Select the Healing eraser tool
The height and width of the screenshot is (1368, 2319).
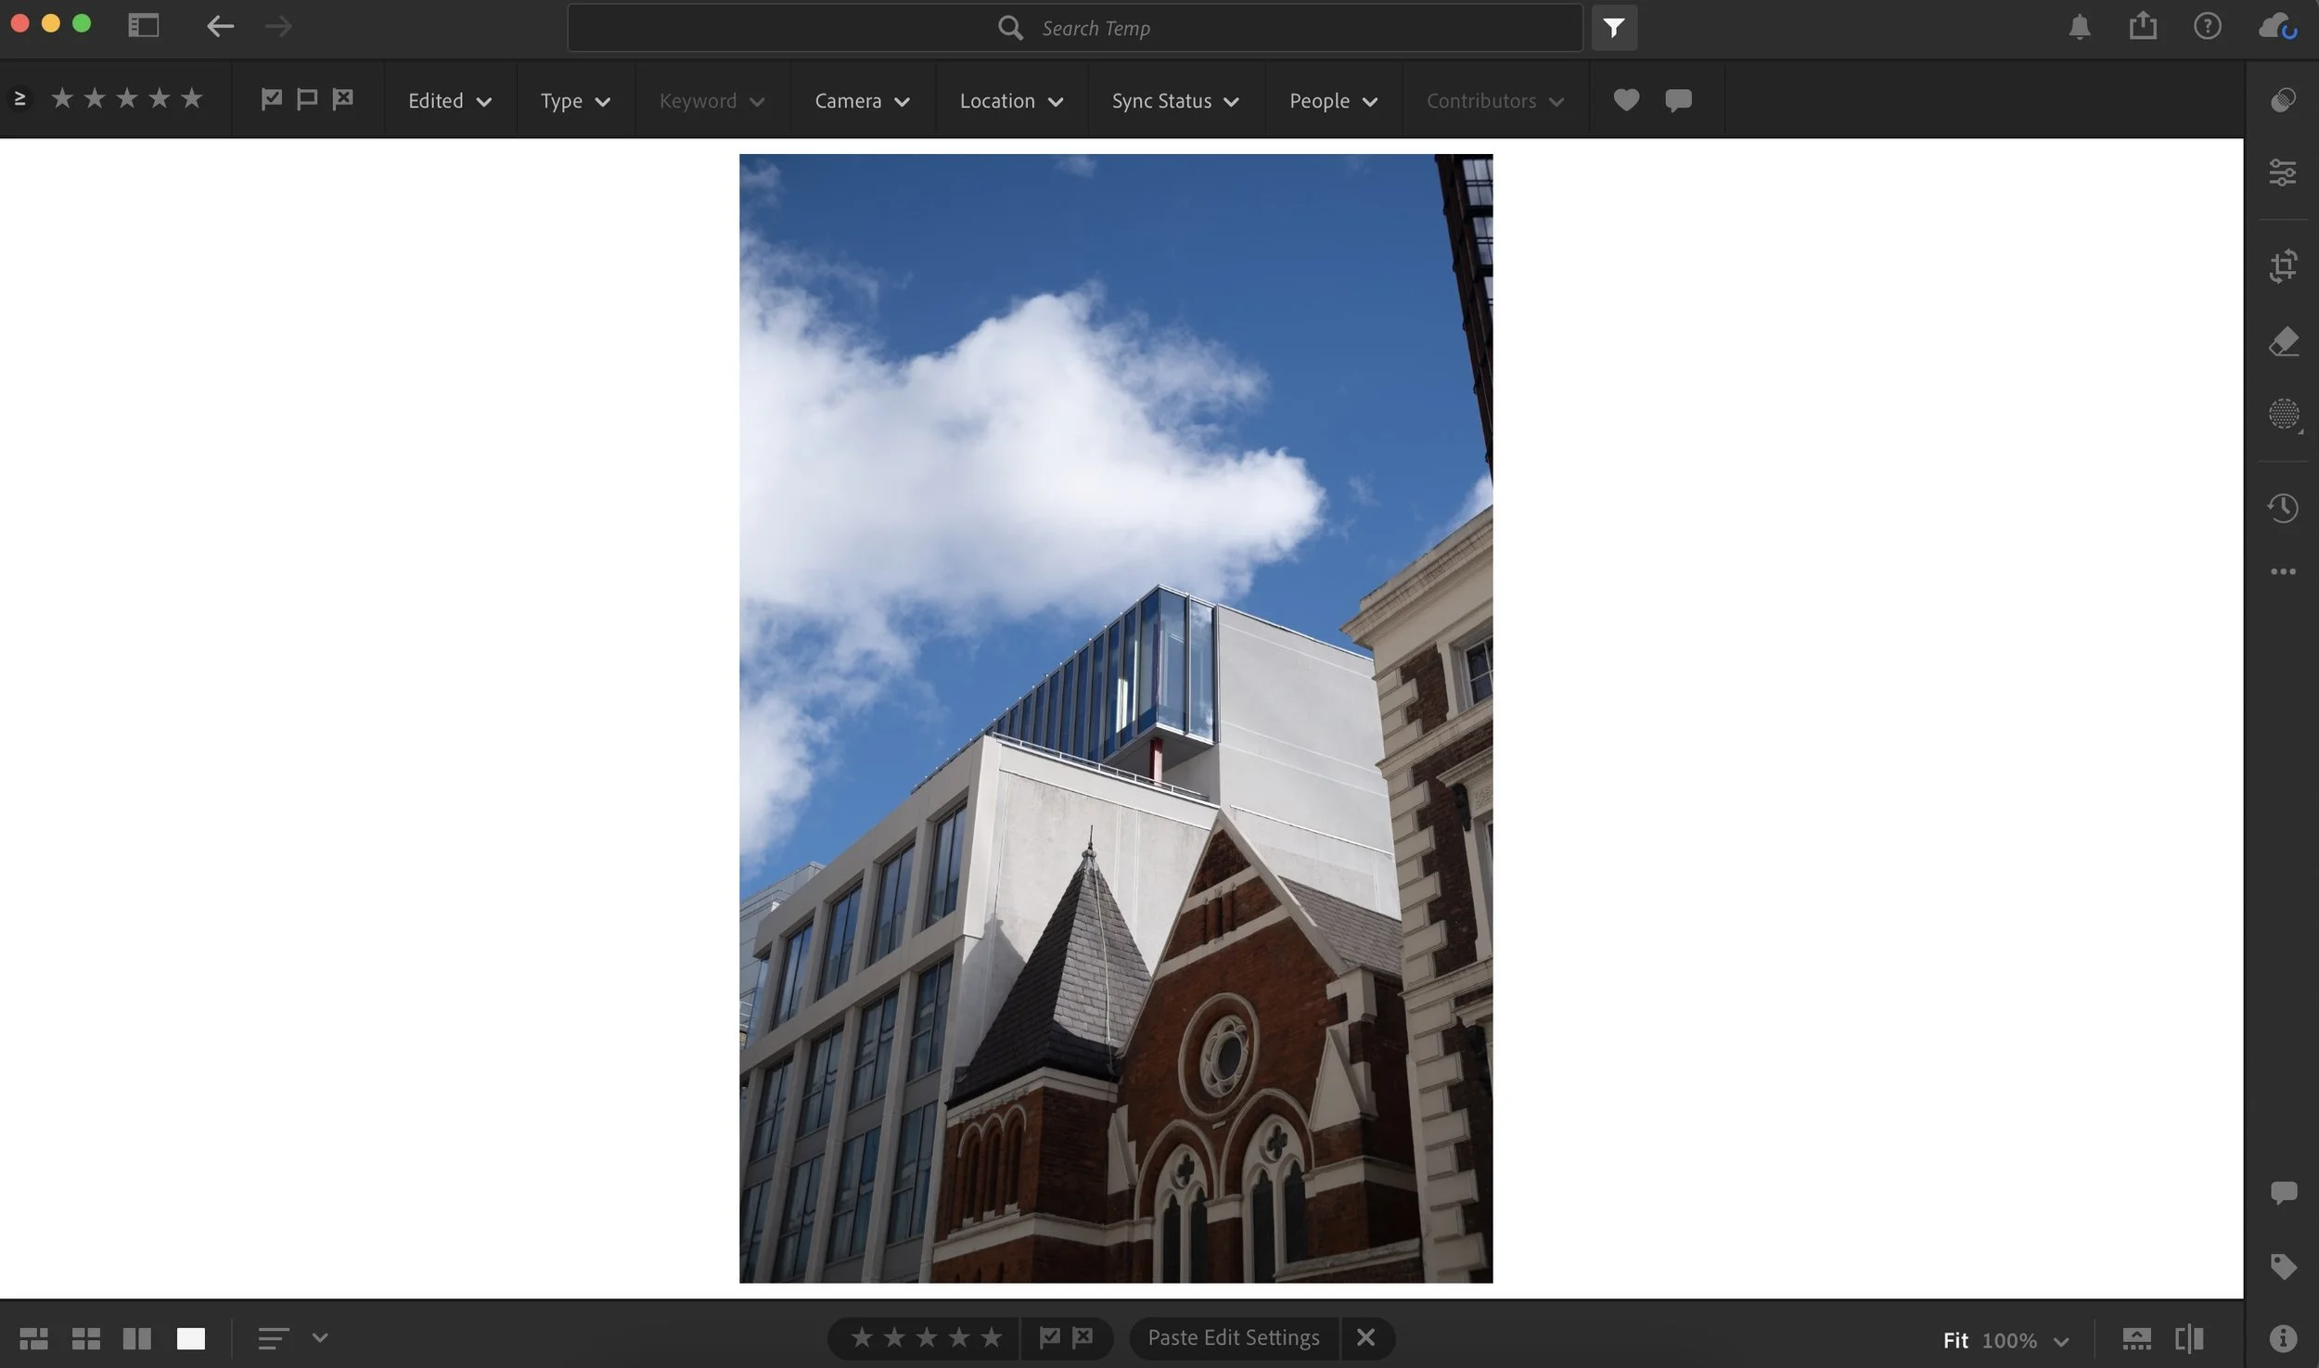tap(2282, 341)
